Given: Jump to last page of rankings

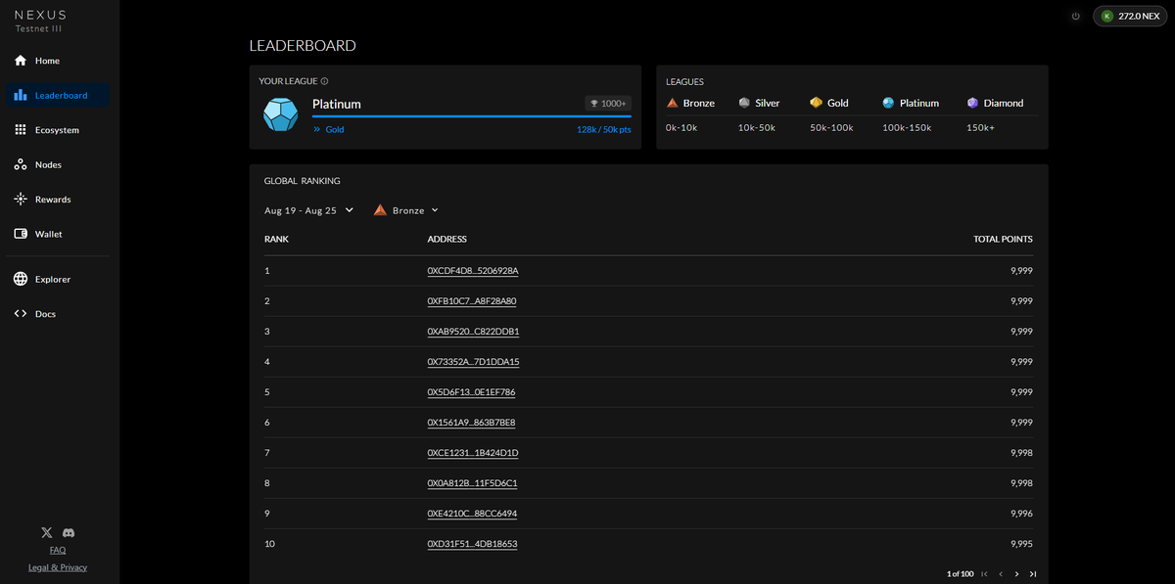Looking at the screenshot, I should [1033, 574].
